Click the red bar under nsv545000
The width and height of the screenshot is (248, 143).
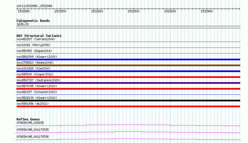(x=128, y=77)
